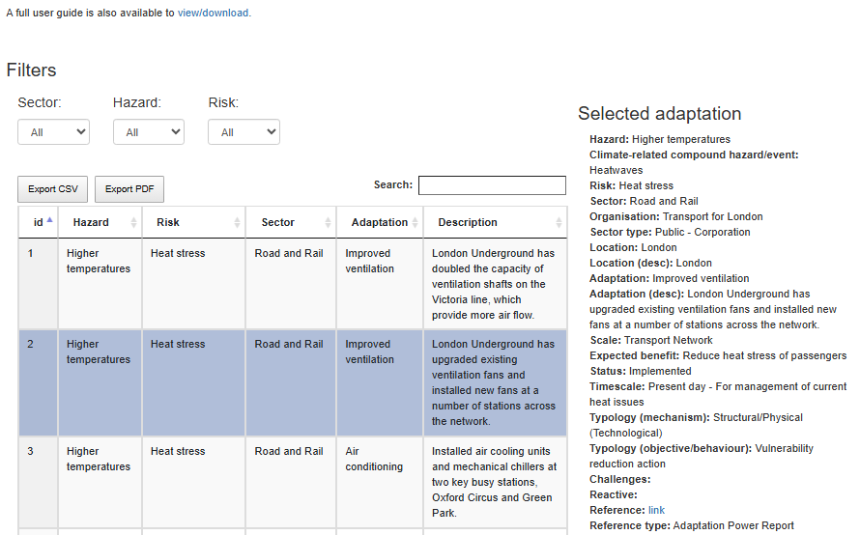
Task: Focus the table Search field
Action: coord(492,185)
